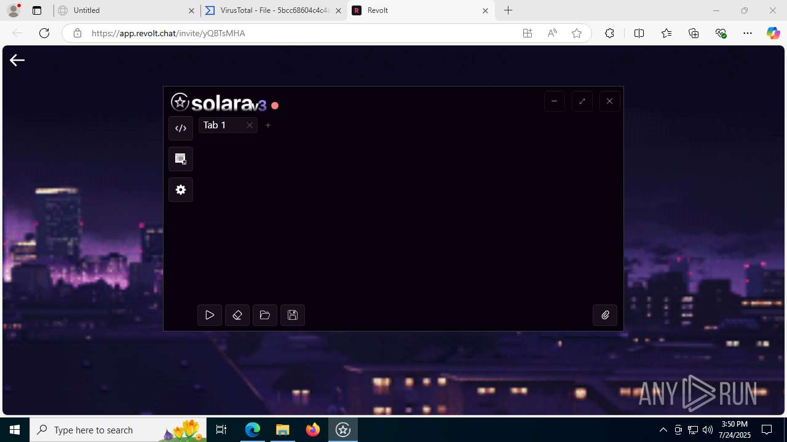Execute script with the play button

tap(210, 315)
